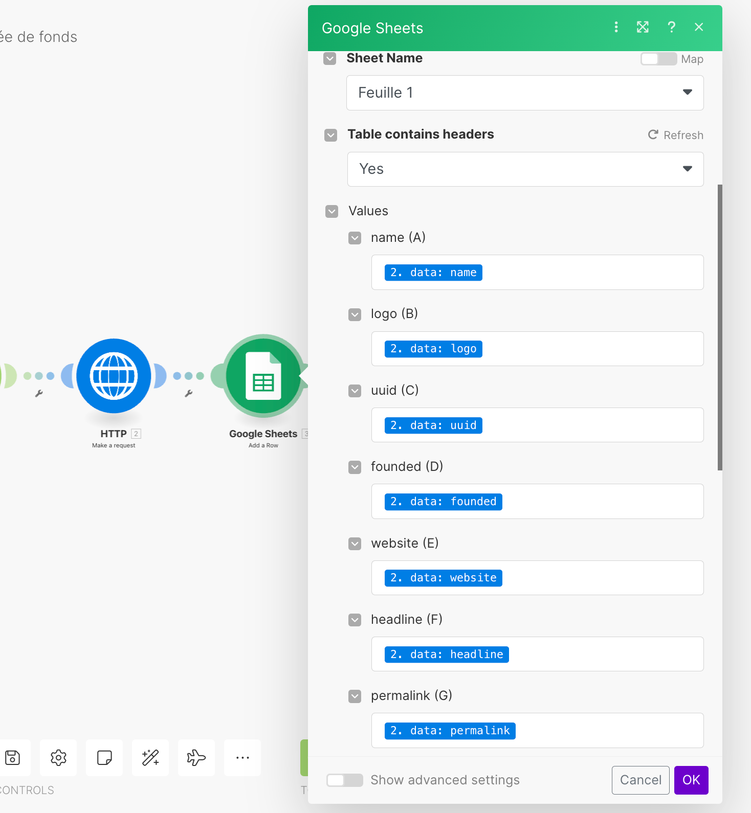
Task: Open the panel's vertical three-dot menu
Action: (616, 27)
